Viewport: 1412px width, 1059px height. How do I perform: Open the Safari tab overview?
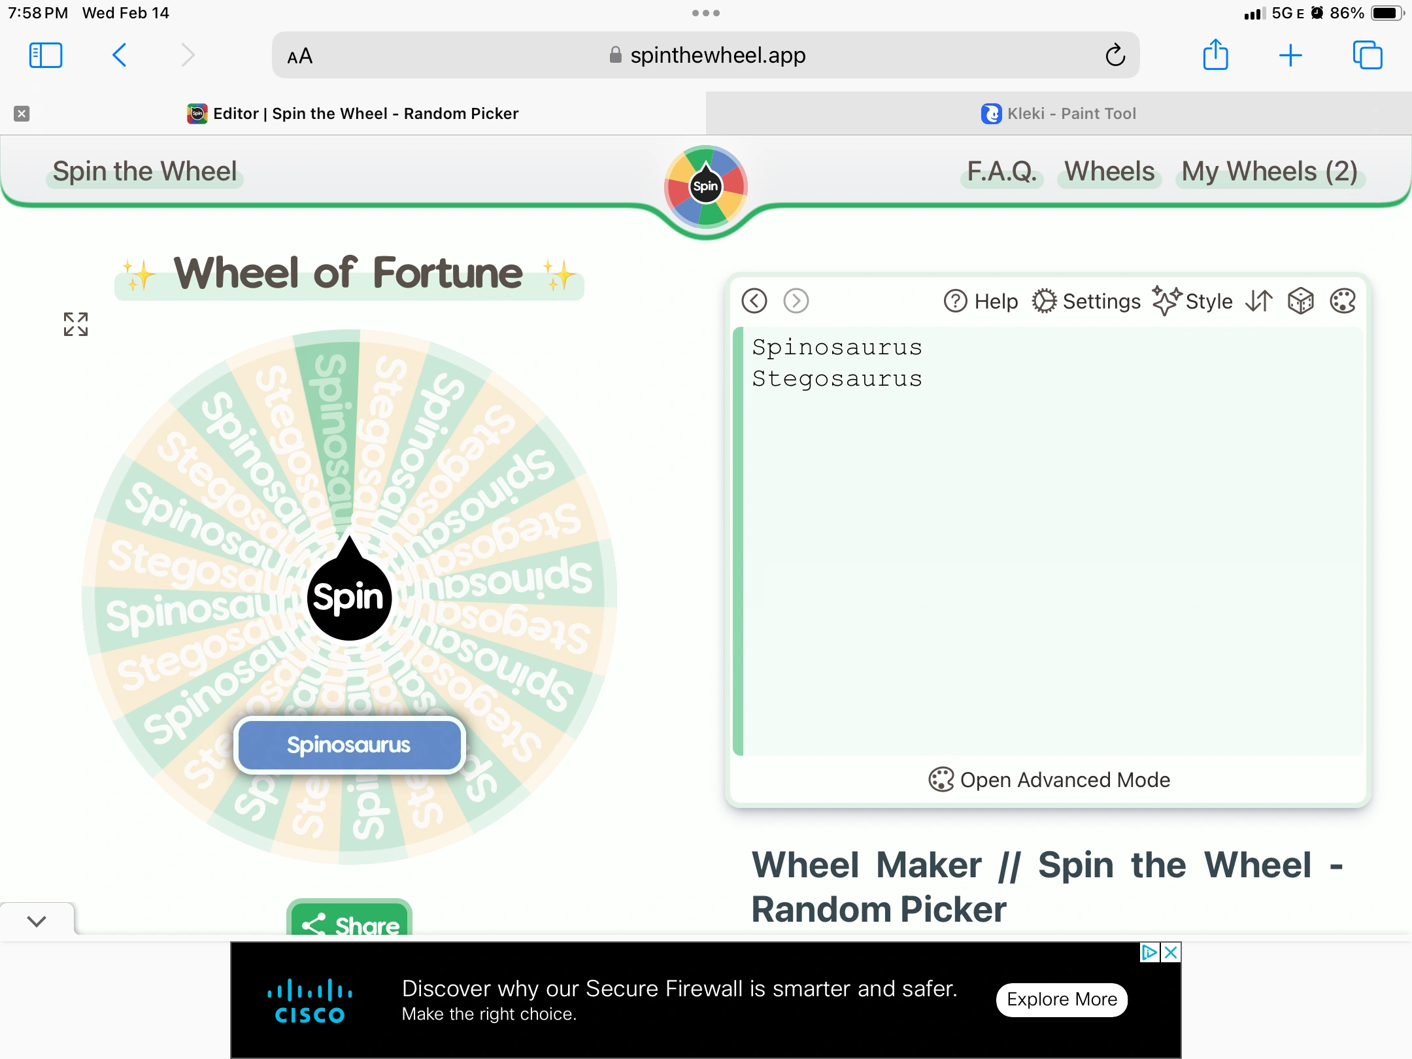coord(1367,56)
